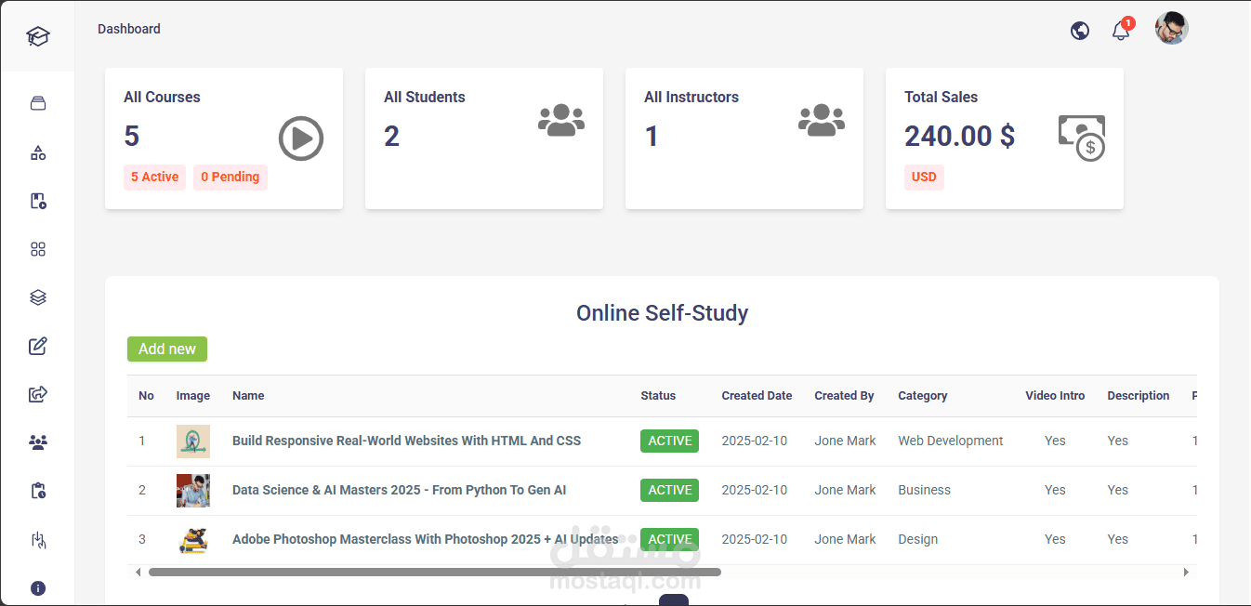Image resolution: width=1251 pixels, height=606 pixels.
Task: Open the edit pencil sidebar icon
Action: [37, 346]
